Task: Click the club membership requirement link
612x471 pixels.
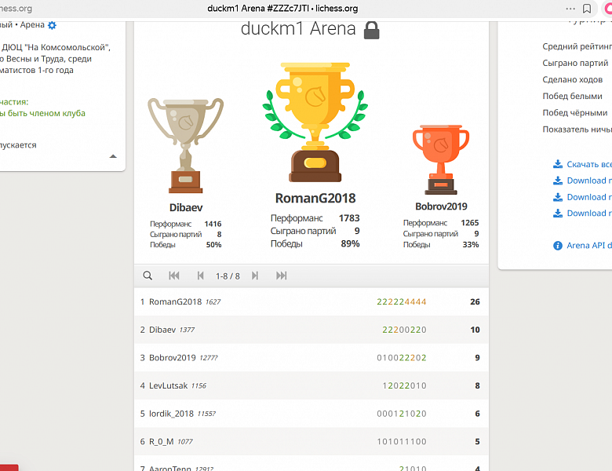Action: pos(42,113)
